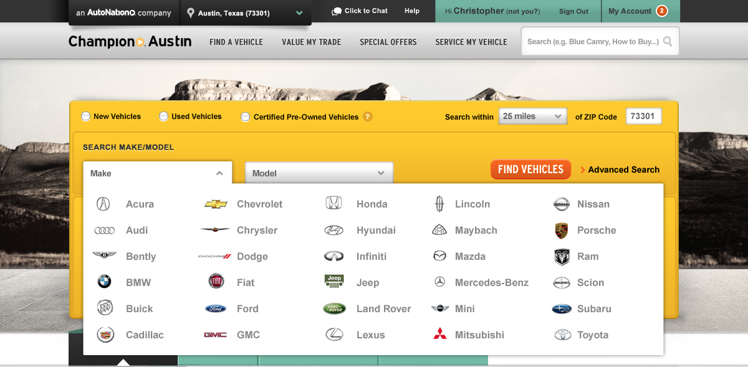Viewport: 748px width, 367px height.
Task: Start Click to Chat
Action: pyautogui.click(x=360, y=11)
